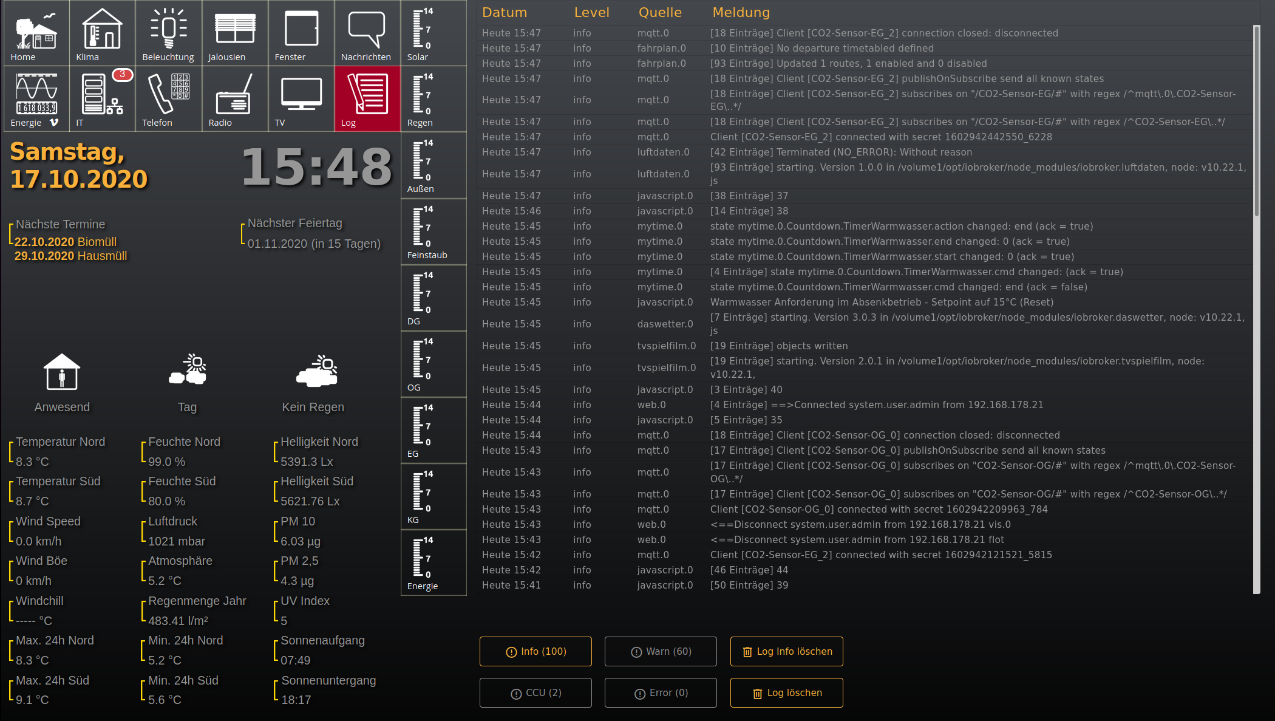The width and height of the screenshot is (1275, 721).
Task: Toggle Warn (60) log filter
Action: tap(661, 651)
